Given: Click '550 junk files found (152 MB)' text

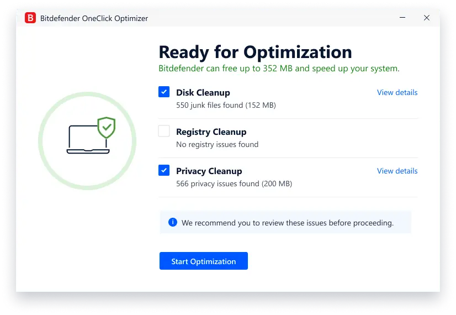Looking at the screenshot, I should tap(226, 105).
